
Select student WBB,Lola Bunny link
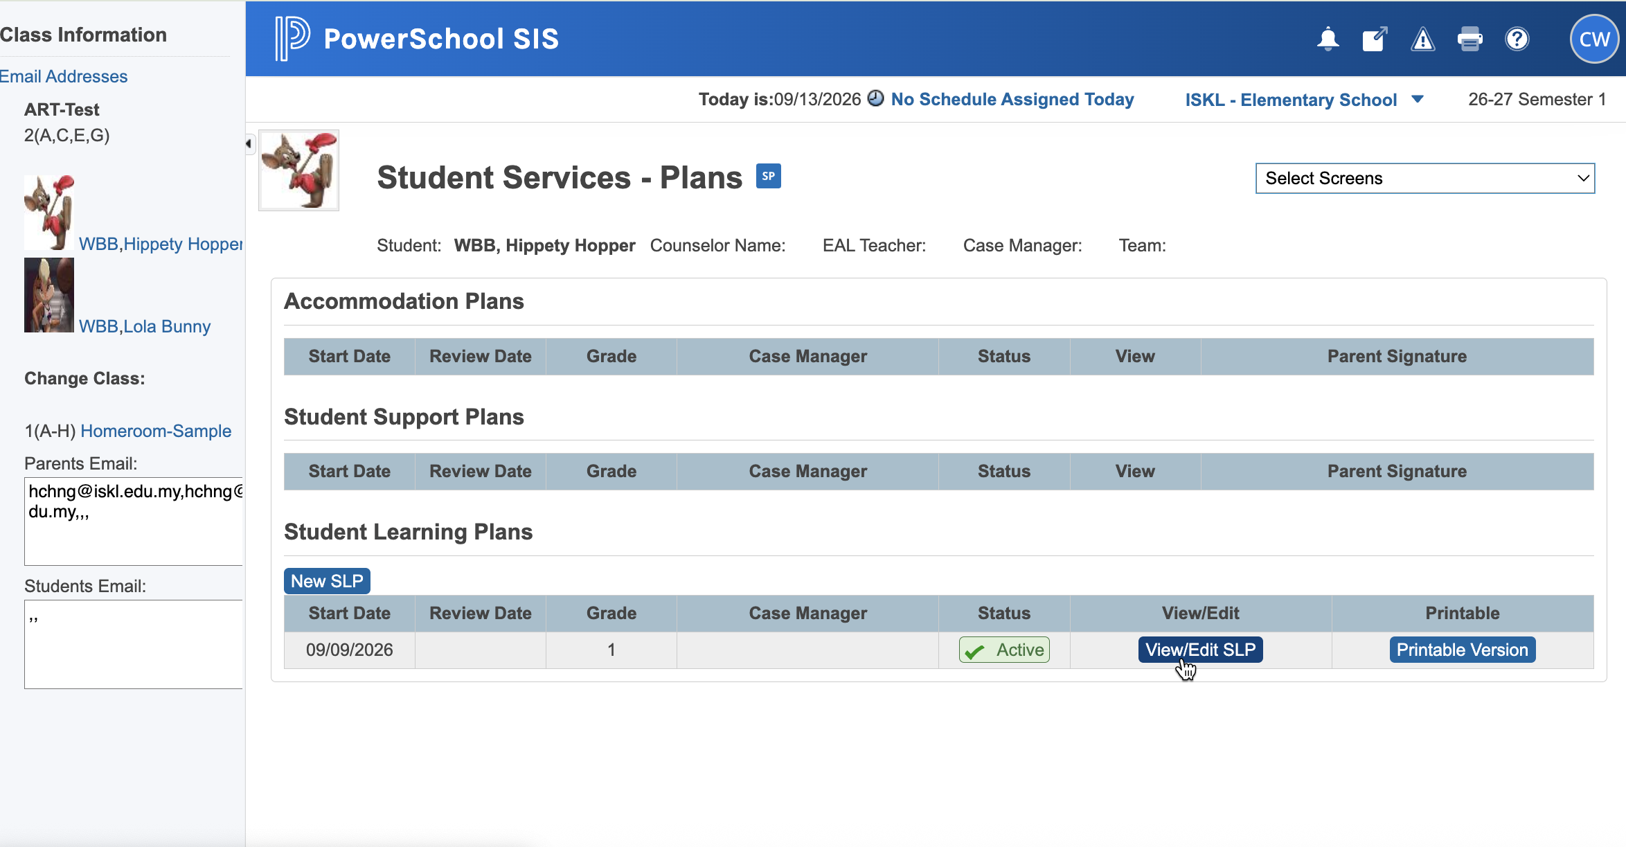[x=145, y=326]
